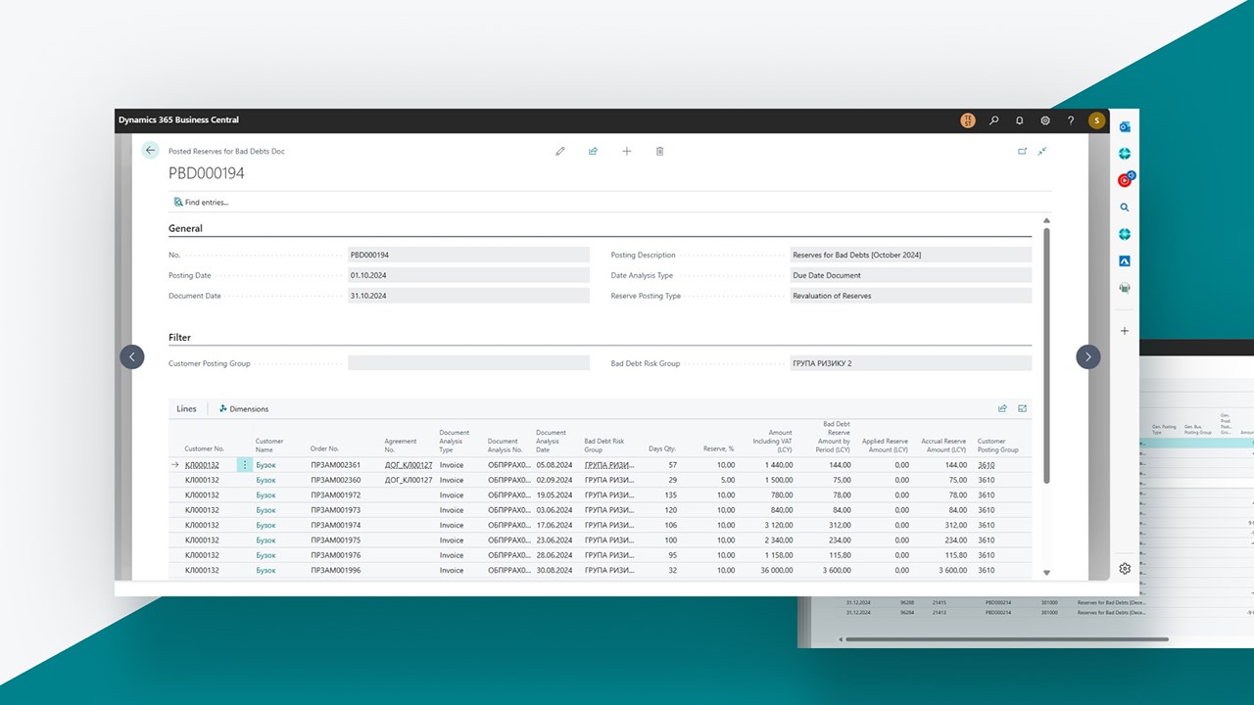Click the Posting Date field 01.10.2024

pos(469,275)
